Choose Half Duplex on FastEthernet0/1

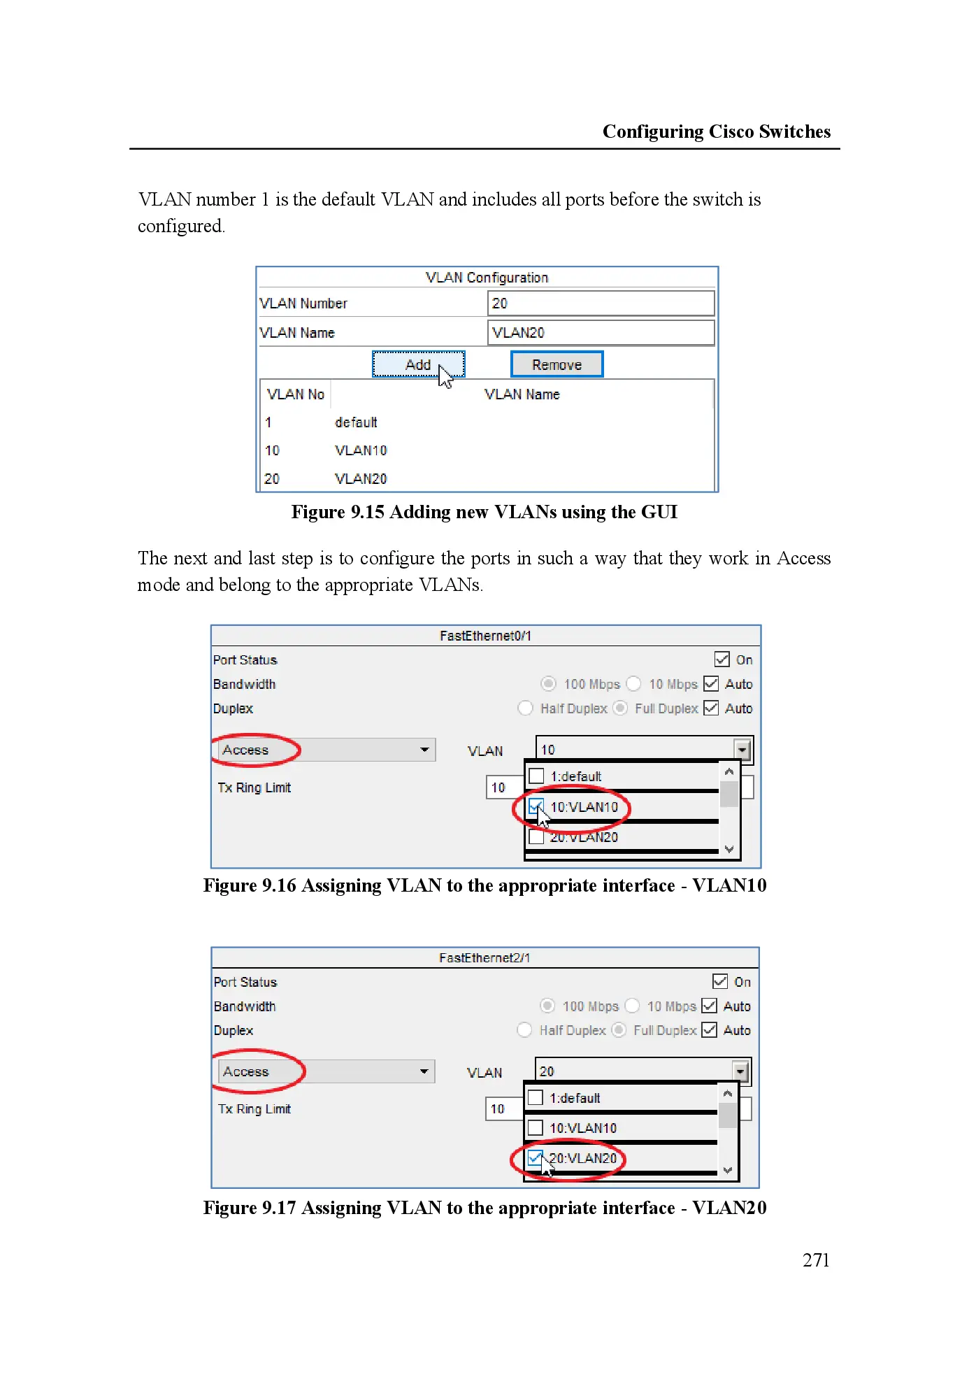(525, 708)
